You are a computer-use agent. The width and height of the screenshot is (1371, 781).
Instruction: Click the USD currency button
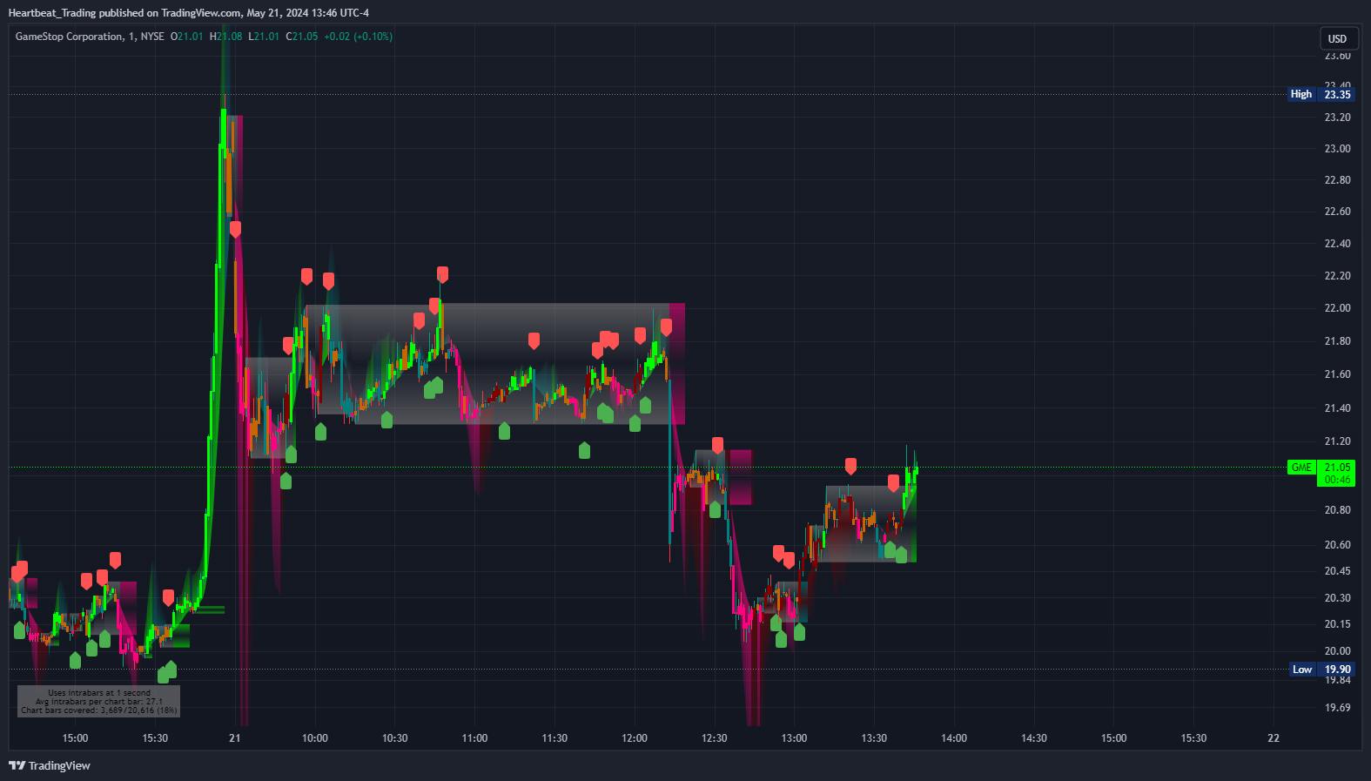pos(1337,38)
